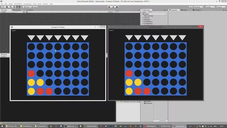Click the console warning message entry
This screenshot has width=227, height=128.
(128, 102)
